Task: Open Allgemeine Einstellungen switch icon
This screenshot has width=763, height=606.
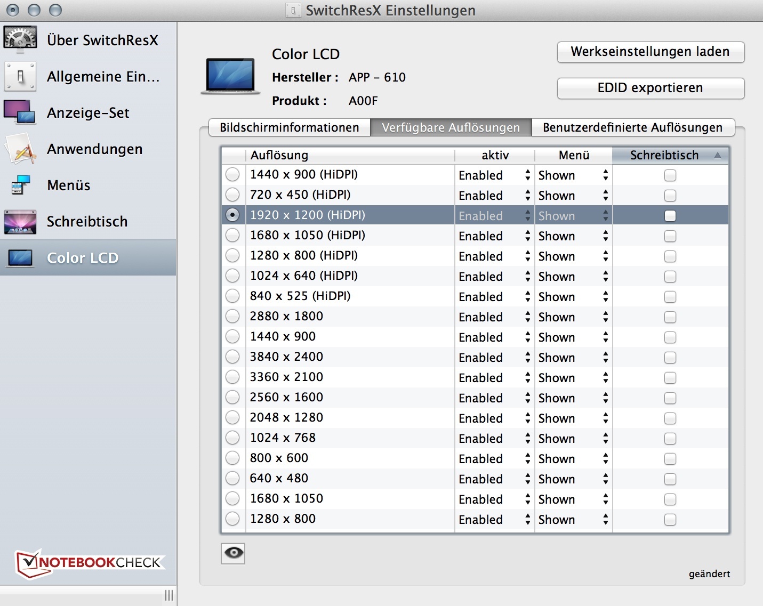Action: pyautogui.click(x=20, y=76)
